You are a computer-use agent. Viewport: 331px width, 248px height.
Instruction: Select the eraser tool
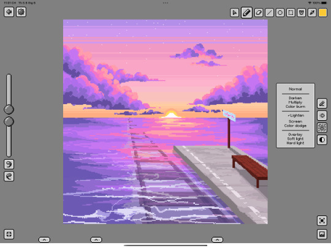pyautogui.click(x=259, y=13)
